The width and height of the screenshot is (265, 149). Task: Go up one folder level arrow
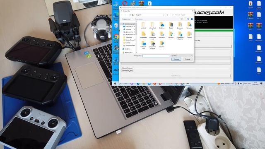130,15
